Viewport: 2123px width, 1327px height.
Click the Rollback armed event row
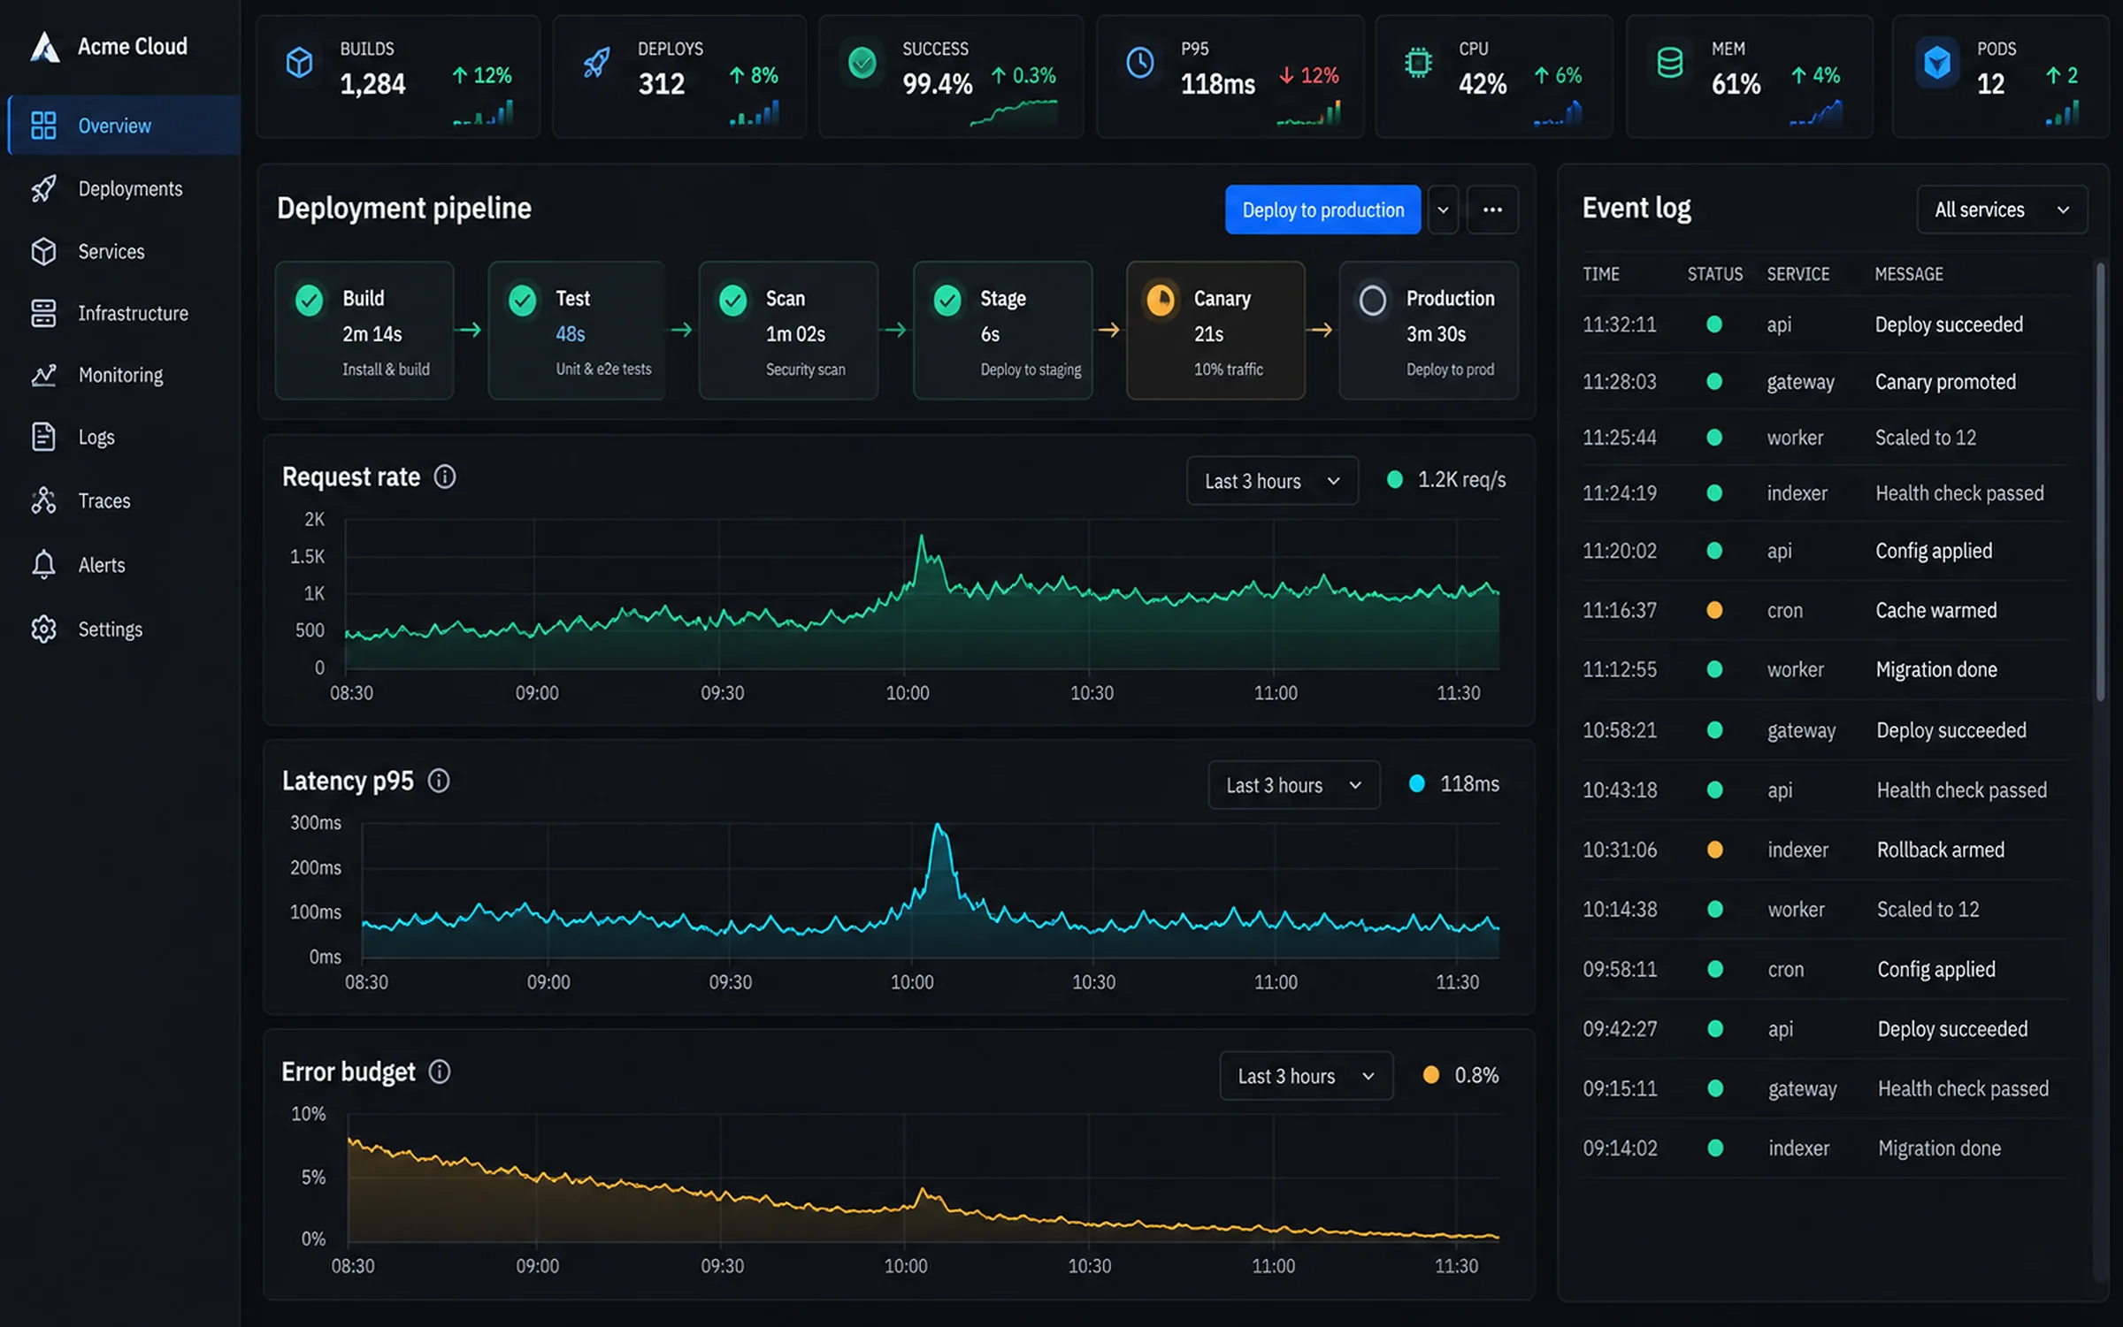pos(1826,850)
